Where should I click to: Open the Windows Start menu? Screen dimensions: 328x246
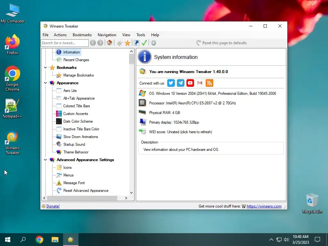8,240
